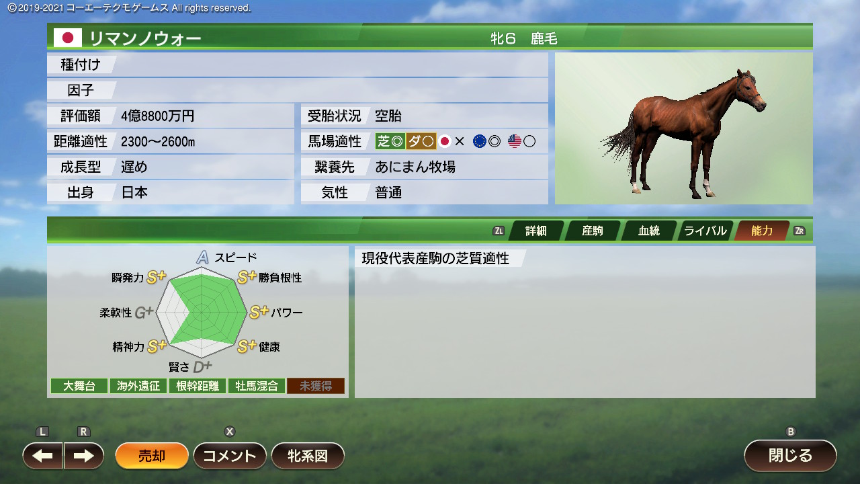860x484 pixels.
Task: Click the Japan flag beside the horse name
Action: [68, 38]
